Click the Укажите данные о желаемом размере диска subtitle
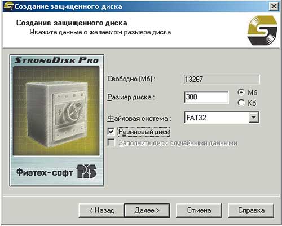This screenshot has width=282, height=226. pyautogui.click(x=100, y=32)
